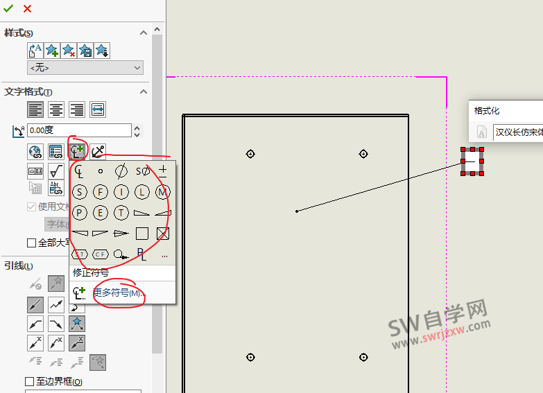Image resolution: width=543 pixels, height=393 pixels.
Task: Set center text alignment
Action: tap(56, 110)
